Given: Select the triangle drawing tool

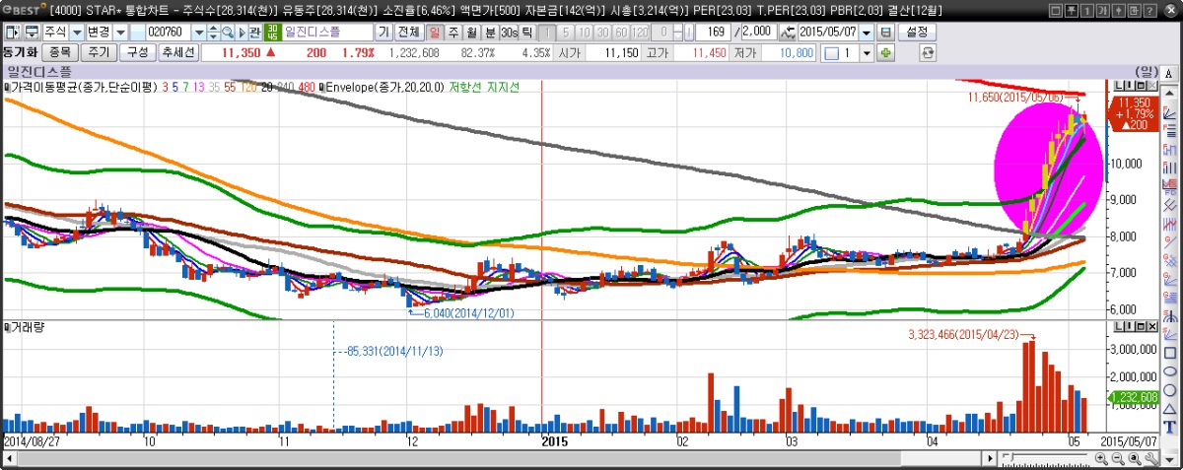Looking at the screenshot, I should [1170, 409].
